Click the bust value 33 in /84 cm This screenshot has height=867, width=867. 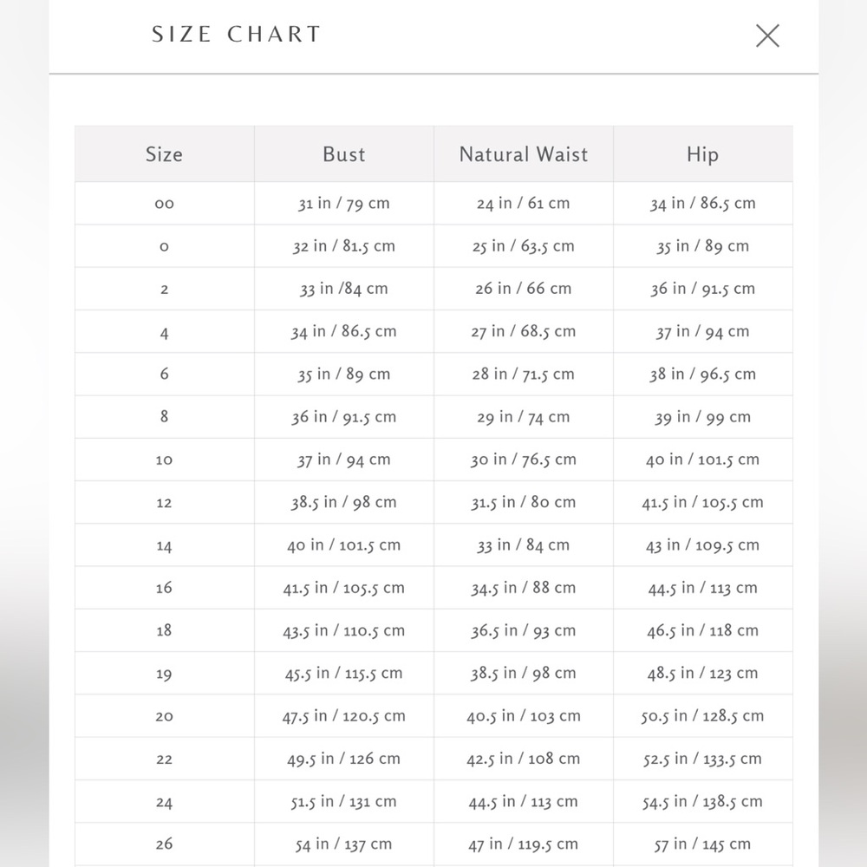click(344, 289)
